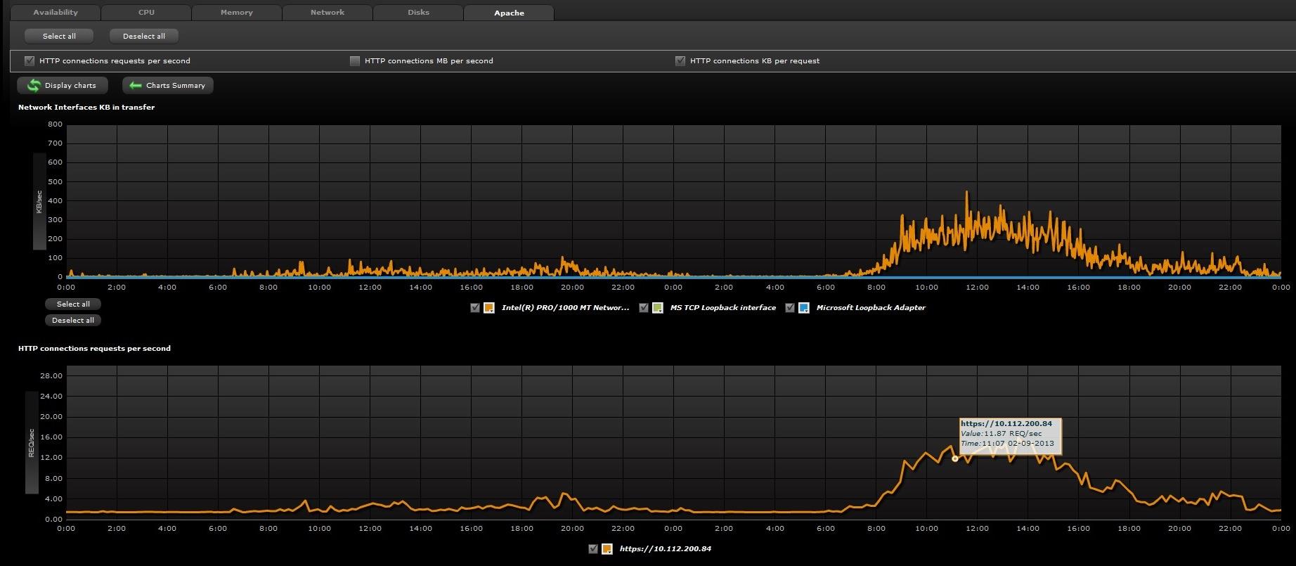Image resolution: width=1296 pixels, height=566 pixels.
Task: Click the orange Intel PRO/1000 color swatch
Action: tap(489, 307)
